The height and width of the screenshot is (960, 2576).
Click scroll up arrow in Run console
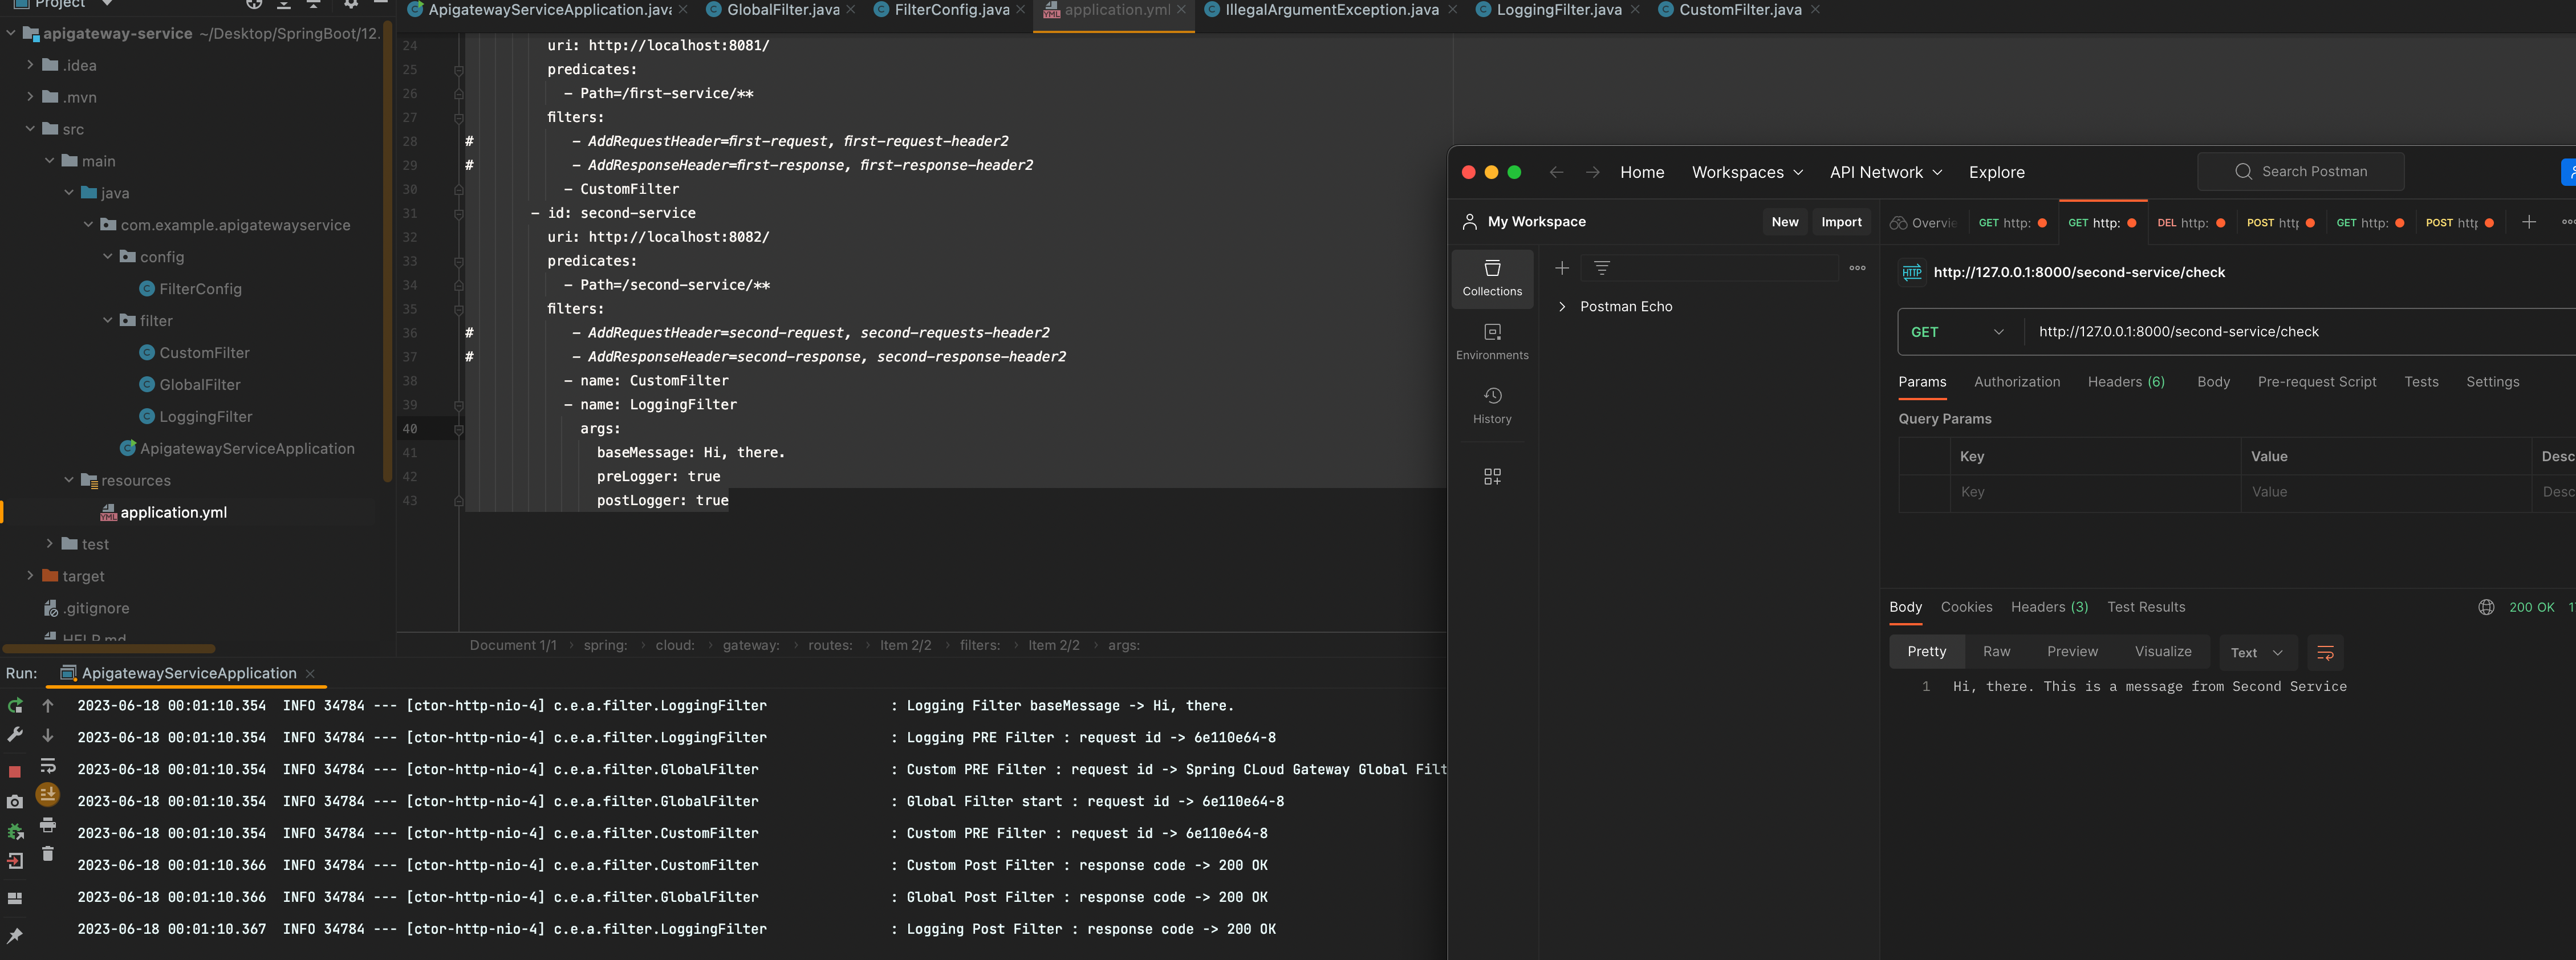48,706
